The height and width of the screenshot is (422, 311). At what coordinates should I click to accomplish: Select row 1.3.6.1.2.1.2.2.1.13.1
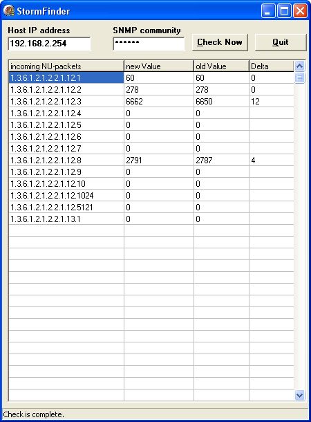[151, 219]
